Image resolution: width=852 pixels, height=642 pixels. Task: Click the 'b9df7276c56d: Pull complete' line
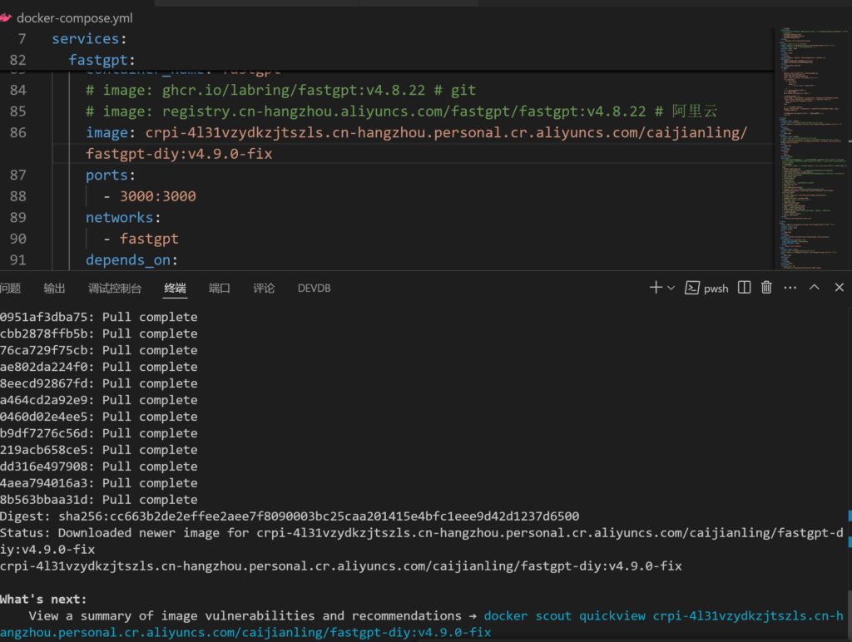pos(99,433)
